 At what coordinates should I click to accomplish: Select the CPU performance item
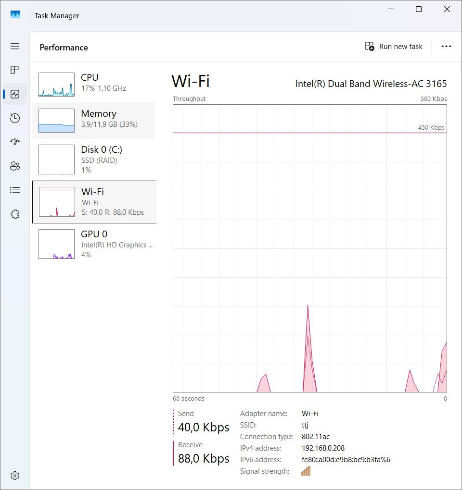(x=94, y=85)
